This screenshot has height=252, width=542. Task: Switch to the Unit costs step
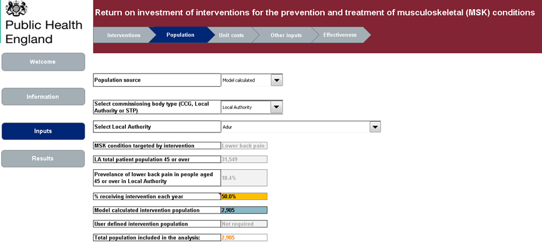click(231, 35)
